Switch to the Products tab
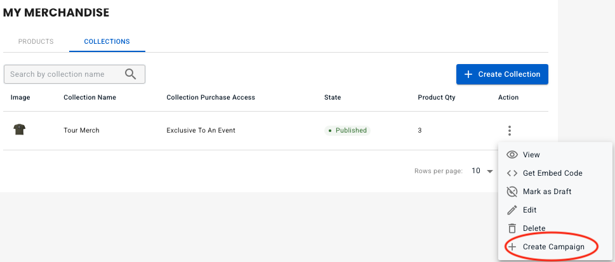The height and width of the screenshot is (262, 615). 36,42
